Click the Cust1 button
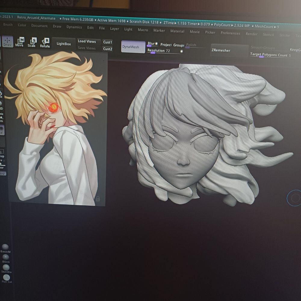The image size is (301, 301). [107, 42]
